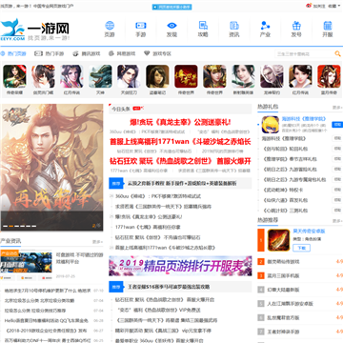Select the 腾讯游戏 tab

click(x=87, y=53)
